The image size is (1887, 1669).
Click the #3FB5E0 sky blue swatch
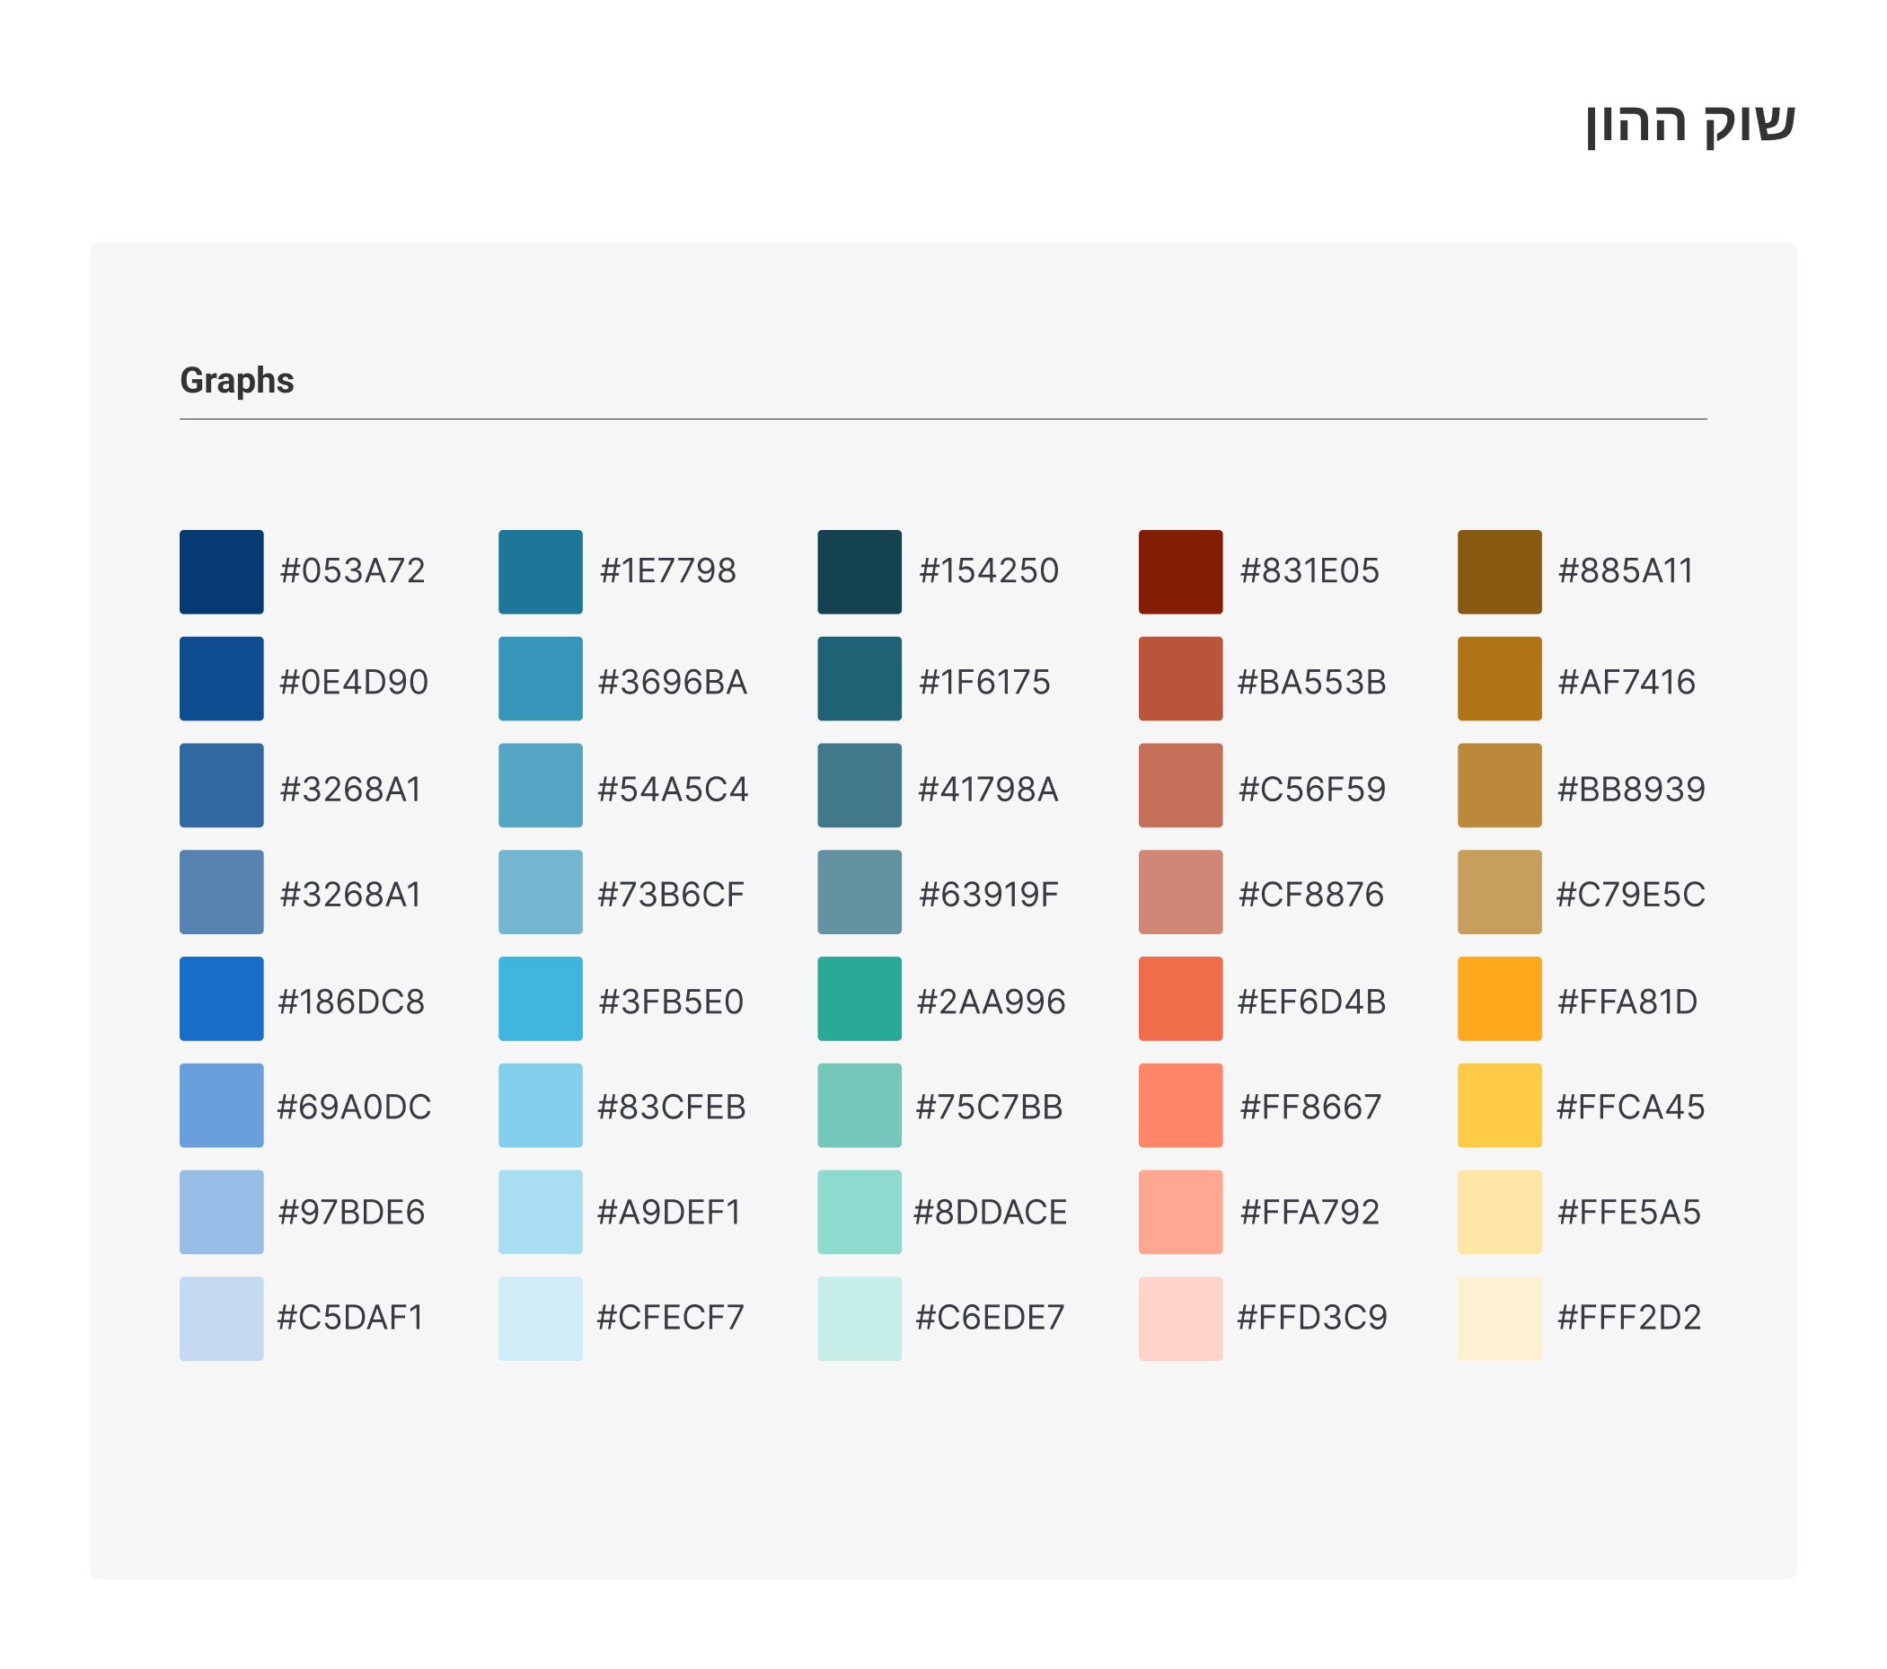pyautogui.click(x=540, y=998)
